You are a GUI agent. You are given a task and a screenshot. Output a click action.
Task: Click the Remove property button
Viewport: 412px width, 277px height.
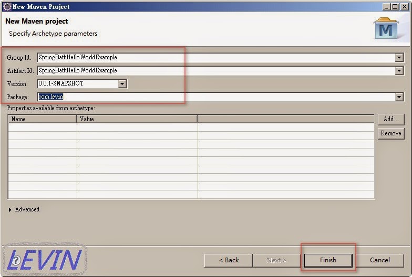pyautogui.click(x=391, y=133)
